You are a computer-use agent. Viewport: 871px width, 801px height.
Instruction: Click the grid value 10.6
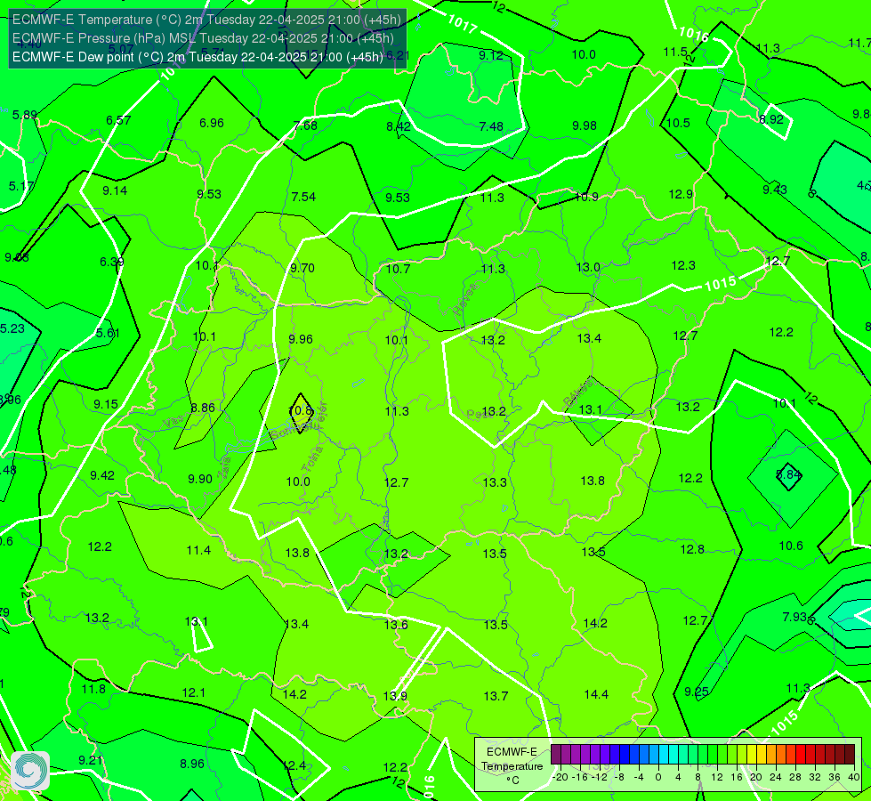point(790,546)
